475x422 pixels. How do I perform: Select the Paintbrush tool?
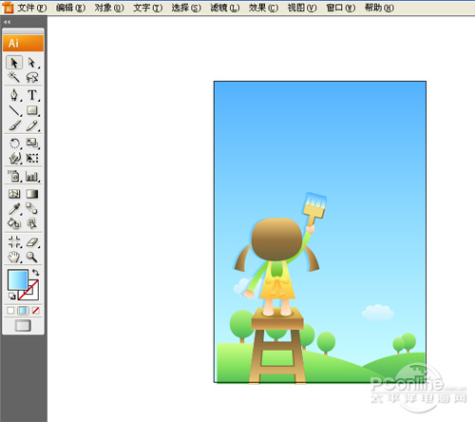click(14, 125)
